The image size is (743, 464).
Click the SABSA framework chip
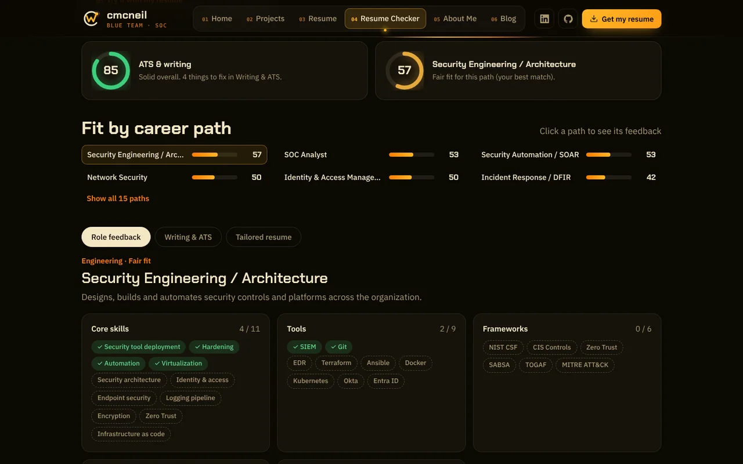point(499,365)
